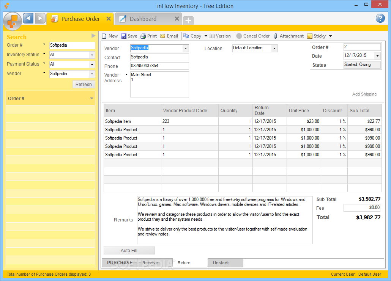The image size is (391, 281).
Task: Click the Vendor Product Code column header
Action: 190,111
